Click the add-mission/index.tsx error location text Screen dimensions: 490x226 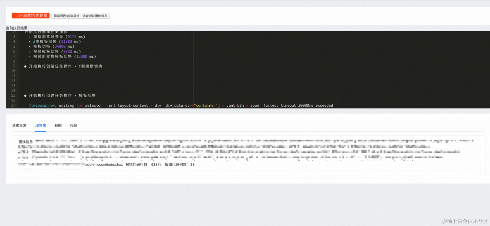[x=104, y=165]
